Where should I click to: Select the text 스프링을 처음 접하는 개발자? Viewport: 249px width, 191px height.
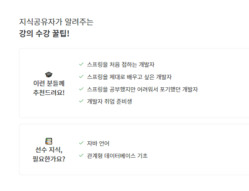[x=121, y=64]
